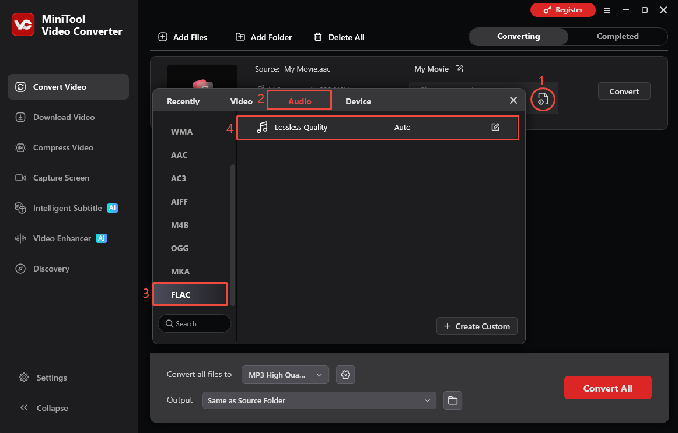The image size is (678, 433).
Task: Open the output format settings icon
Action: coord(543,100)
